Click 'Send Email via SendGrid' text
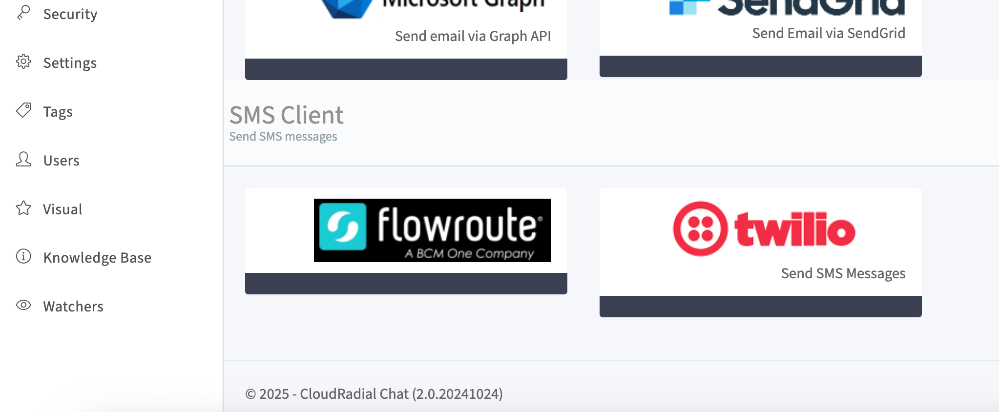999x412 pixels. 829,33
